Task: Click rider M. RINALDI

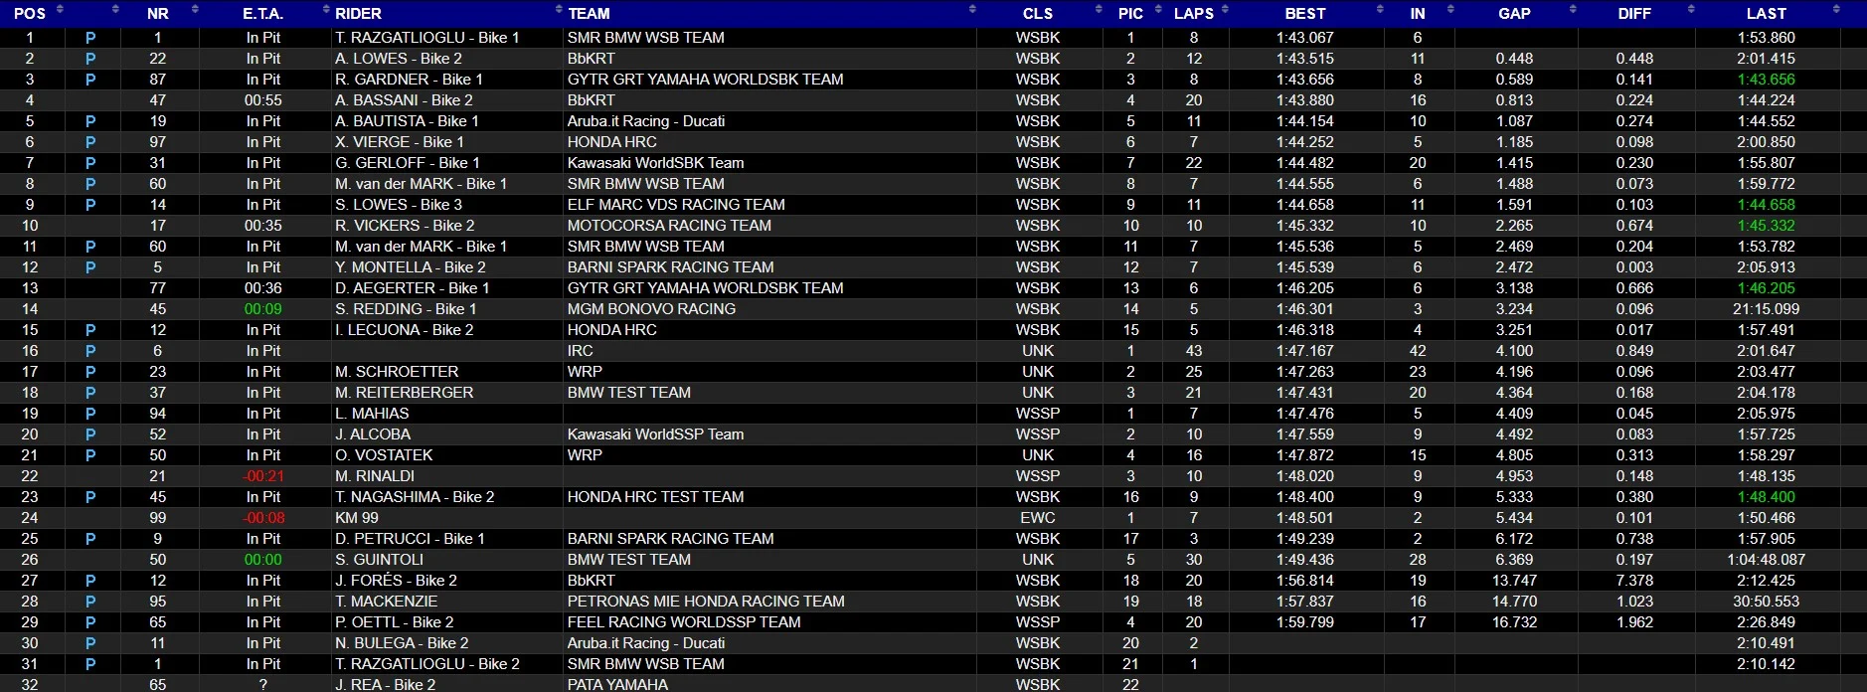Action: (375, 476)
